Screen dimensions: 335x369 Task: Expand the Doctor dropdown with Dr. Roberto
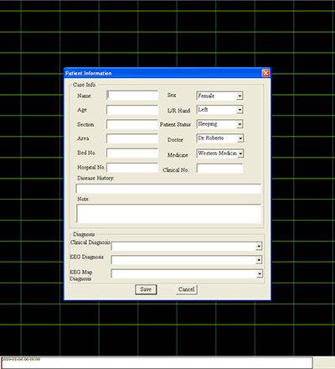pyautogui.click(x=240, y=138)
